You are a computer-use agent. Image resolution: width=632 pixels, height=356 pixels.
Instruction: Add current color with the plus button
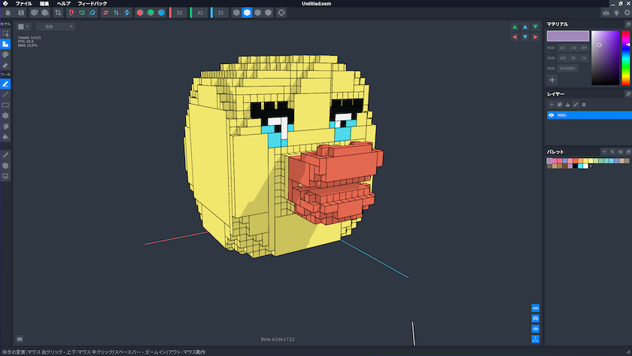[552, 80]
